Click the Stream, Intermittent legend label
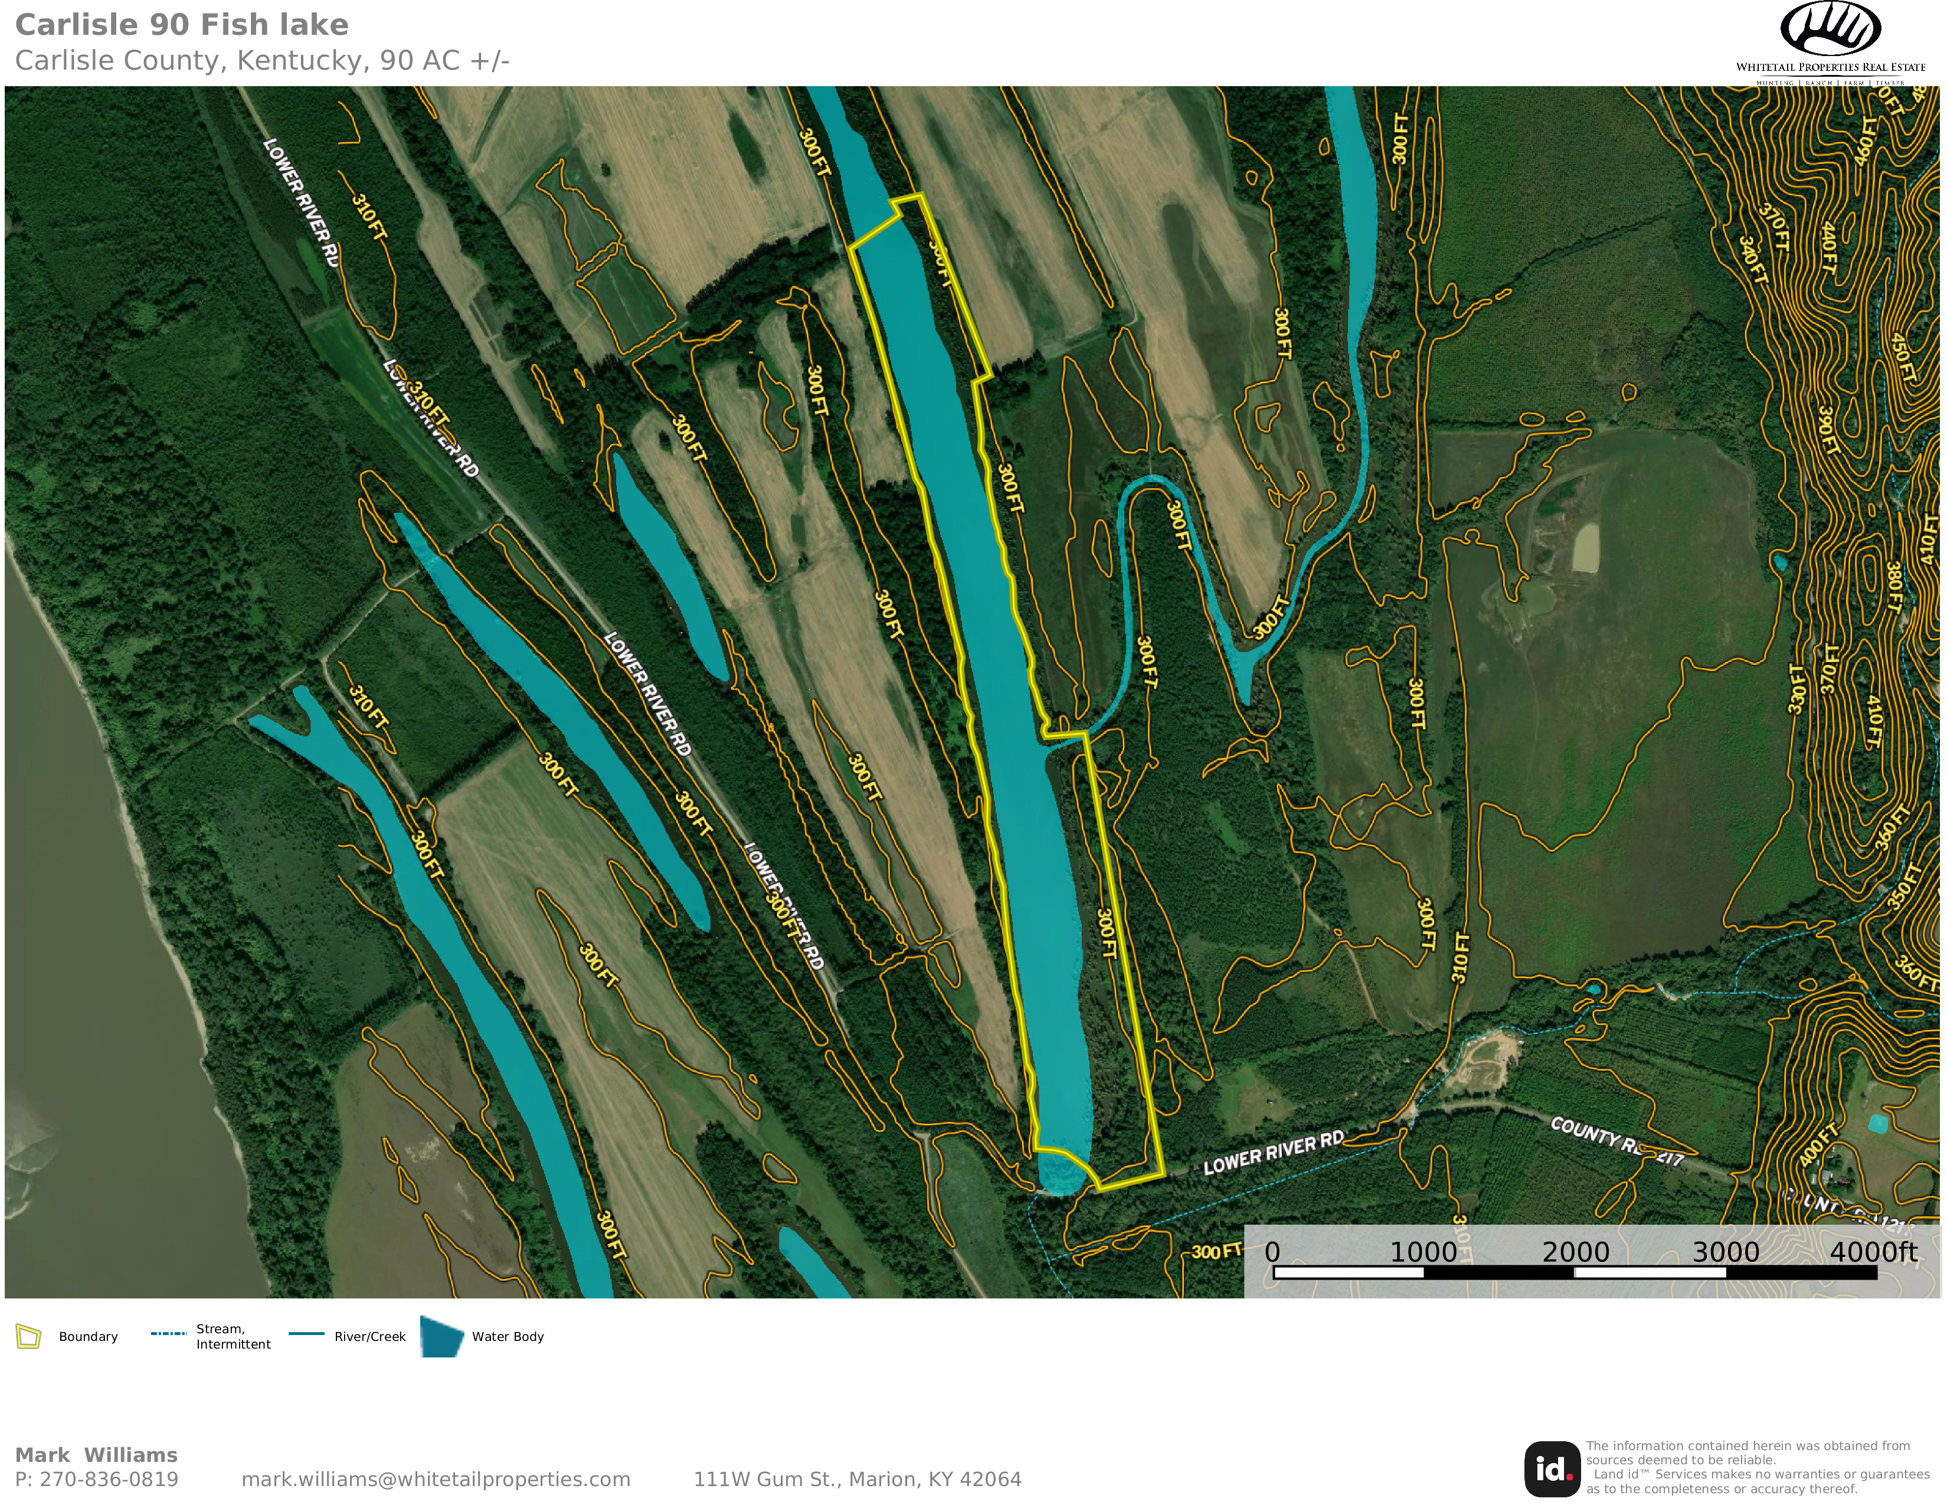Viewport: 1947px width, 1505px height. pyautogui.click(x=233, y=1336)
